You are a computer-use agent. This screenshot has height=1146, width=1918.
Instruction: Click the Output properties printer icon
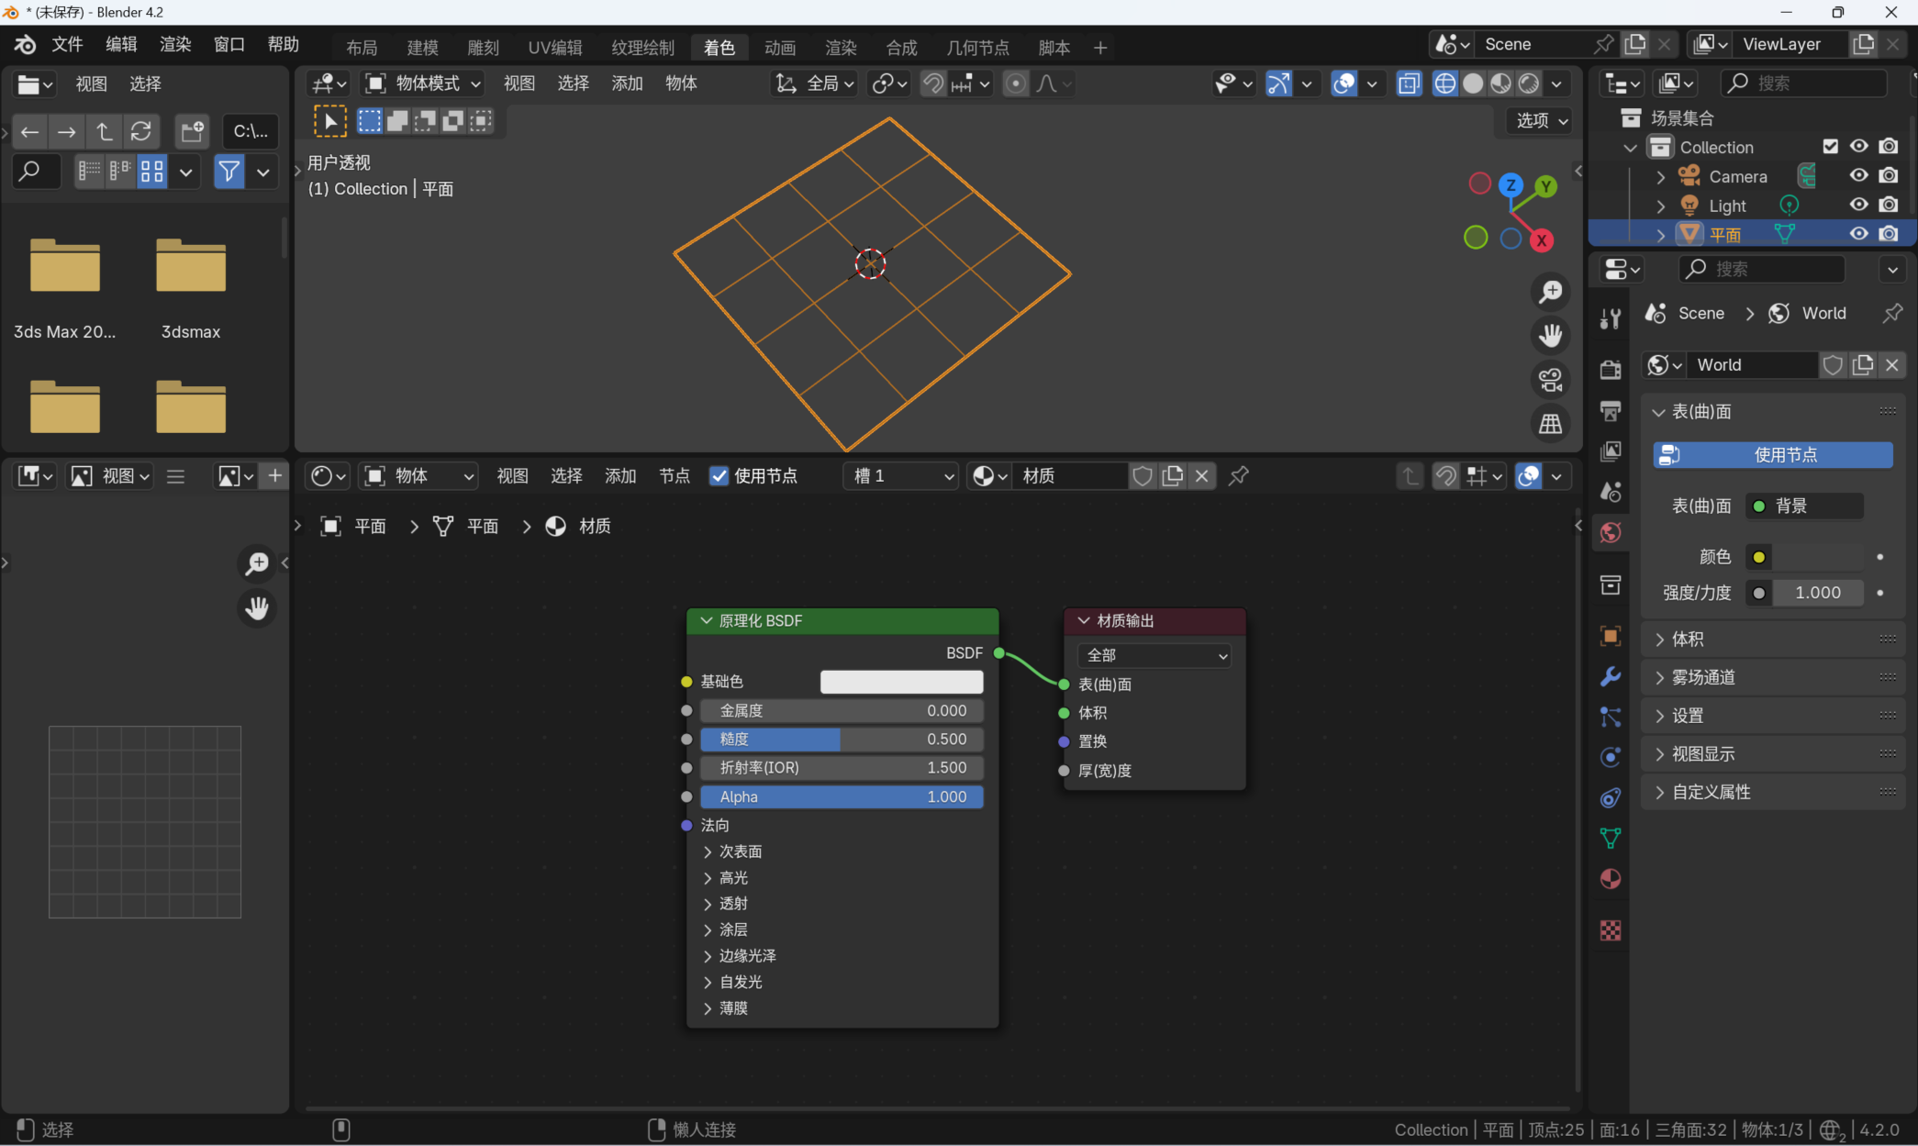point(1610,410)
